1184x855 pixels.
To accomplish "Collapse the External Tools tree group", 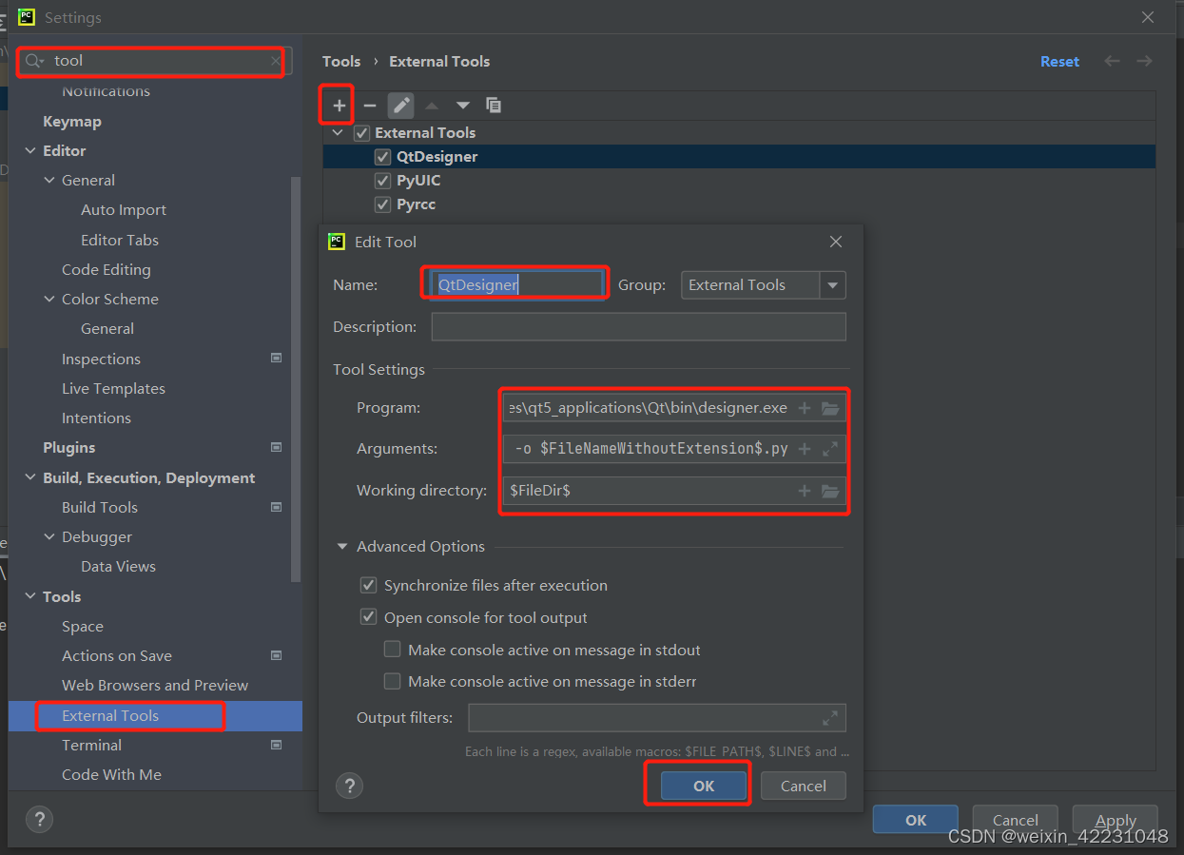I will click(x=337, y=133).
